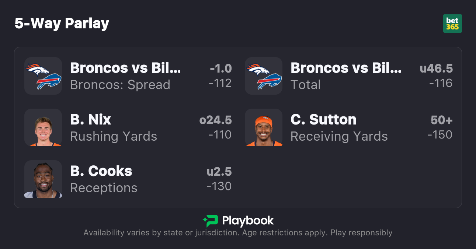Viewport: 476px width, 249px height.
Task: Select C. Sutton Receiving Yards leg
Action: point(339,127)
